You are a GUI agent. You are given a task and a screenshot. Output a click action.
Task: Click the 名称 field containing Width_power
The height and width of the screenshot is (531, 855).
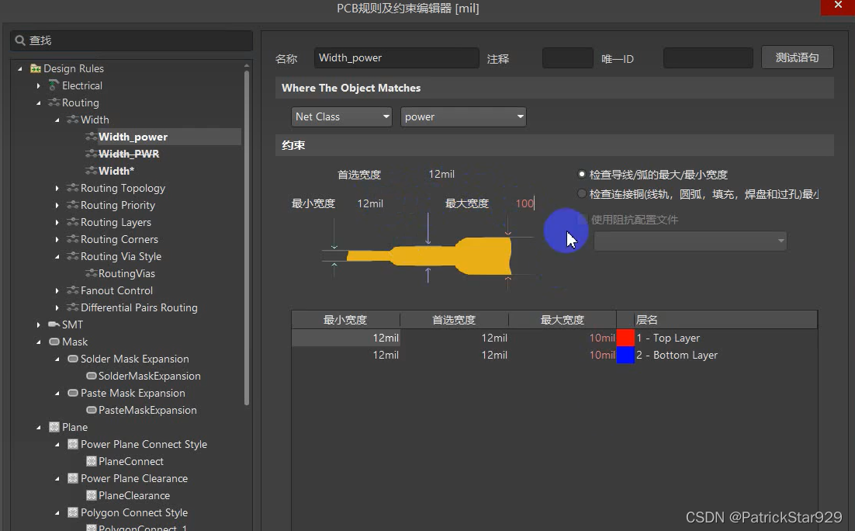396,57
